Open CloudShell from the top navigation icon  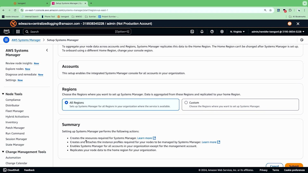192,32
